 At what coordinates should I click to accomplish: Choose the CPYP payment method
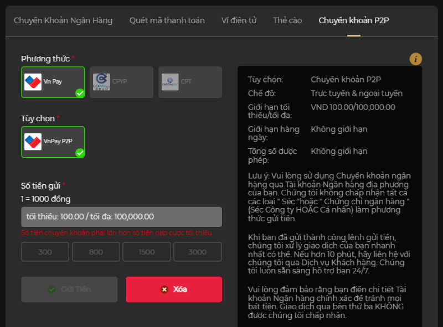point(121,82)
